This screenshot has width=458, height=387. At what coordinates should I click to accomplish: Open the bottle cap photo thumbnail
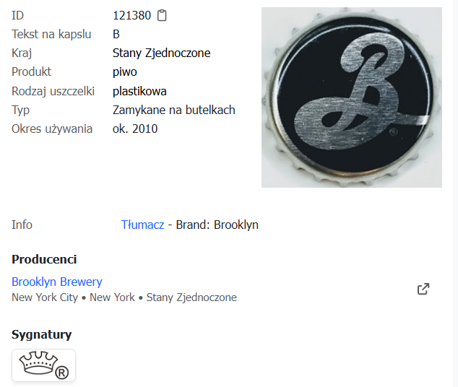[x=352, y=97]
